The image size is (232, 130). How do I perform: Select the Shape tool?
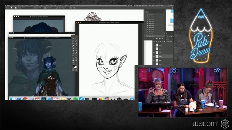click(x=76, y=58)
